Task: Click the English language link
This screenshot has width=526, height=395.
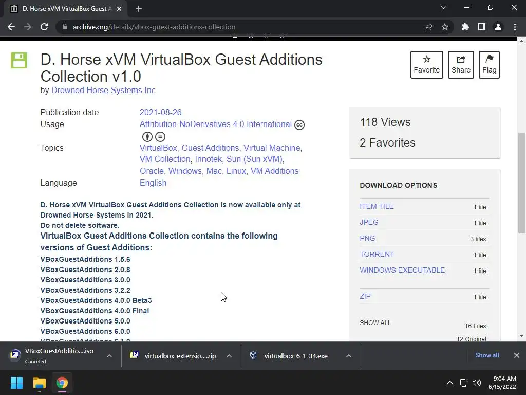Action: click(x=153, y=183)
